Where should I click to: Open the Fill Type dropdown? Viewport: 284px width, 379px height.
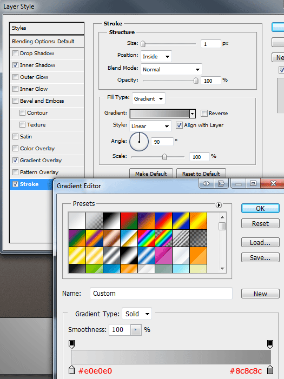(149, 98)
